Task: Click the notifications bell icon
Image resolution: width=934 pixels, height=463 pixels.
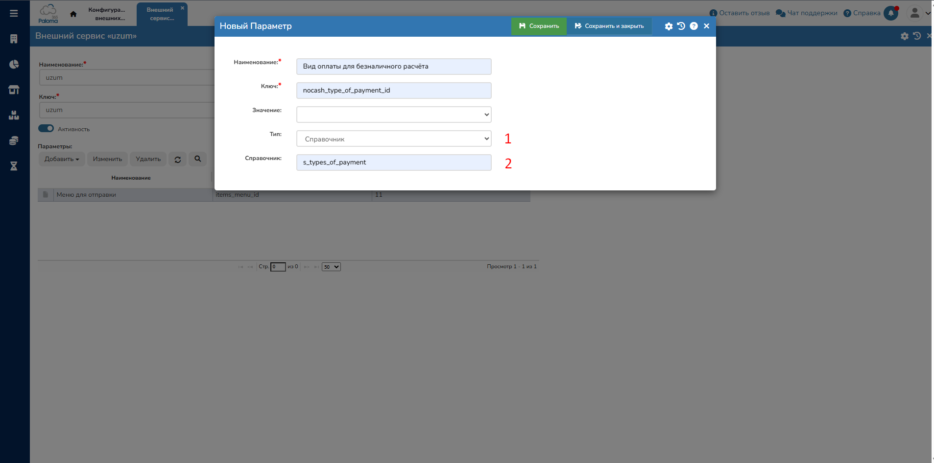Action: tap(890, 13)
